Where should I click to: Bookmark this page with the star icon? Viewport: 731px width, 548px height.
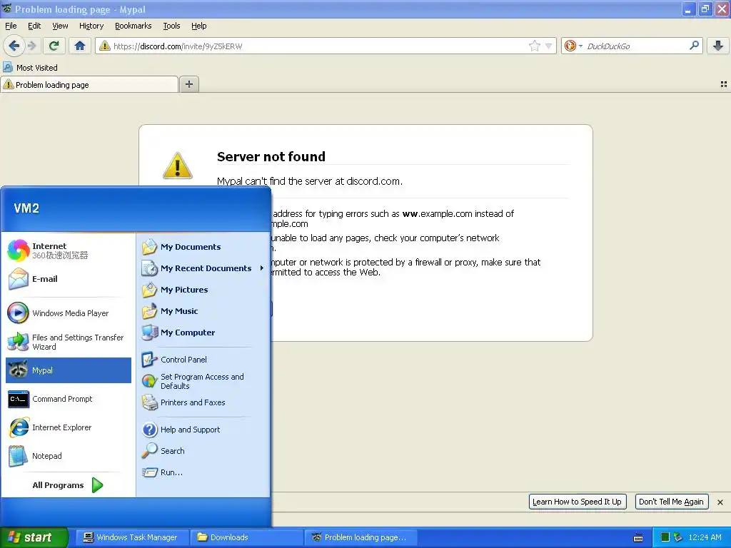534,46
